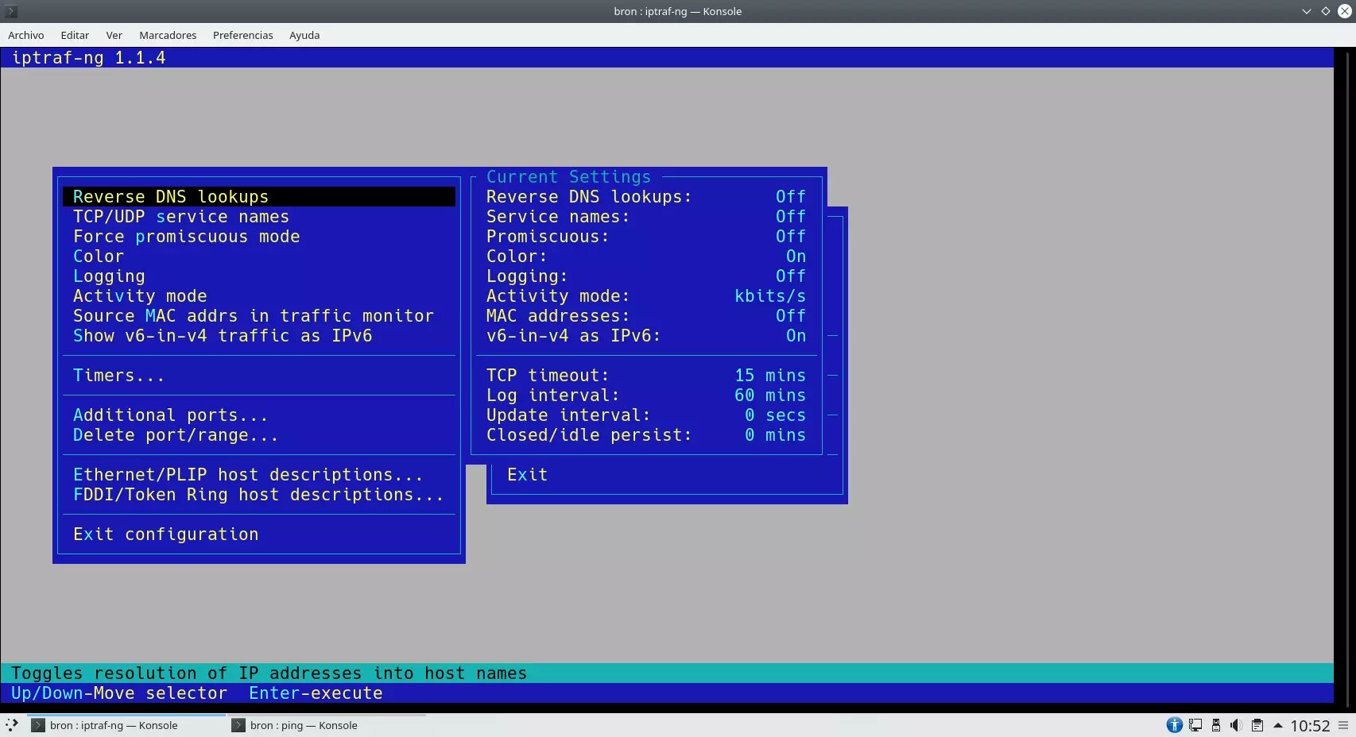This screenshot has height=737, width=1356.
Task: Open Additional ports... entry
Action: [x=170, y=415]
